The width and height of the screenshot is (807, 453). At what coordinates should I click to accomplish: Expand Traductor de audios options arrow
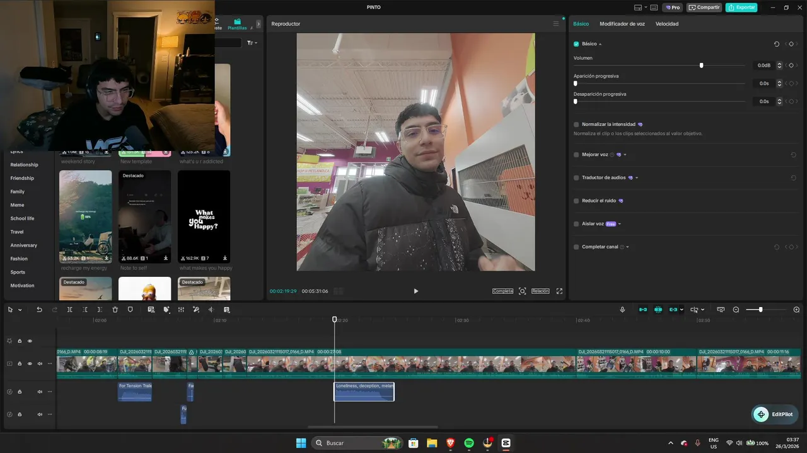(x=637, y=178)
